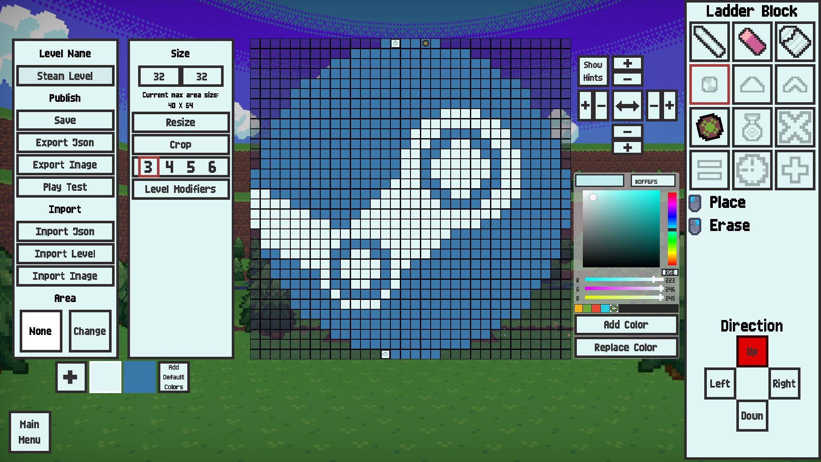
Task: Click Export Image in Publish section
Action: click(x=65, y=165)
